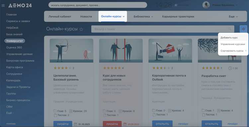Image resolution: width=249 pixels, height=127 pixels.
Task: Open Календарь in sidebar
Action: pos(13,80)
